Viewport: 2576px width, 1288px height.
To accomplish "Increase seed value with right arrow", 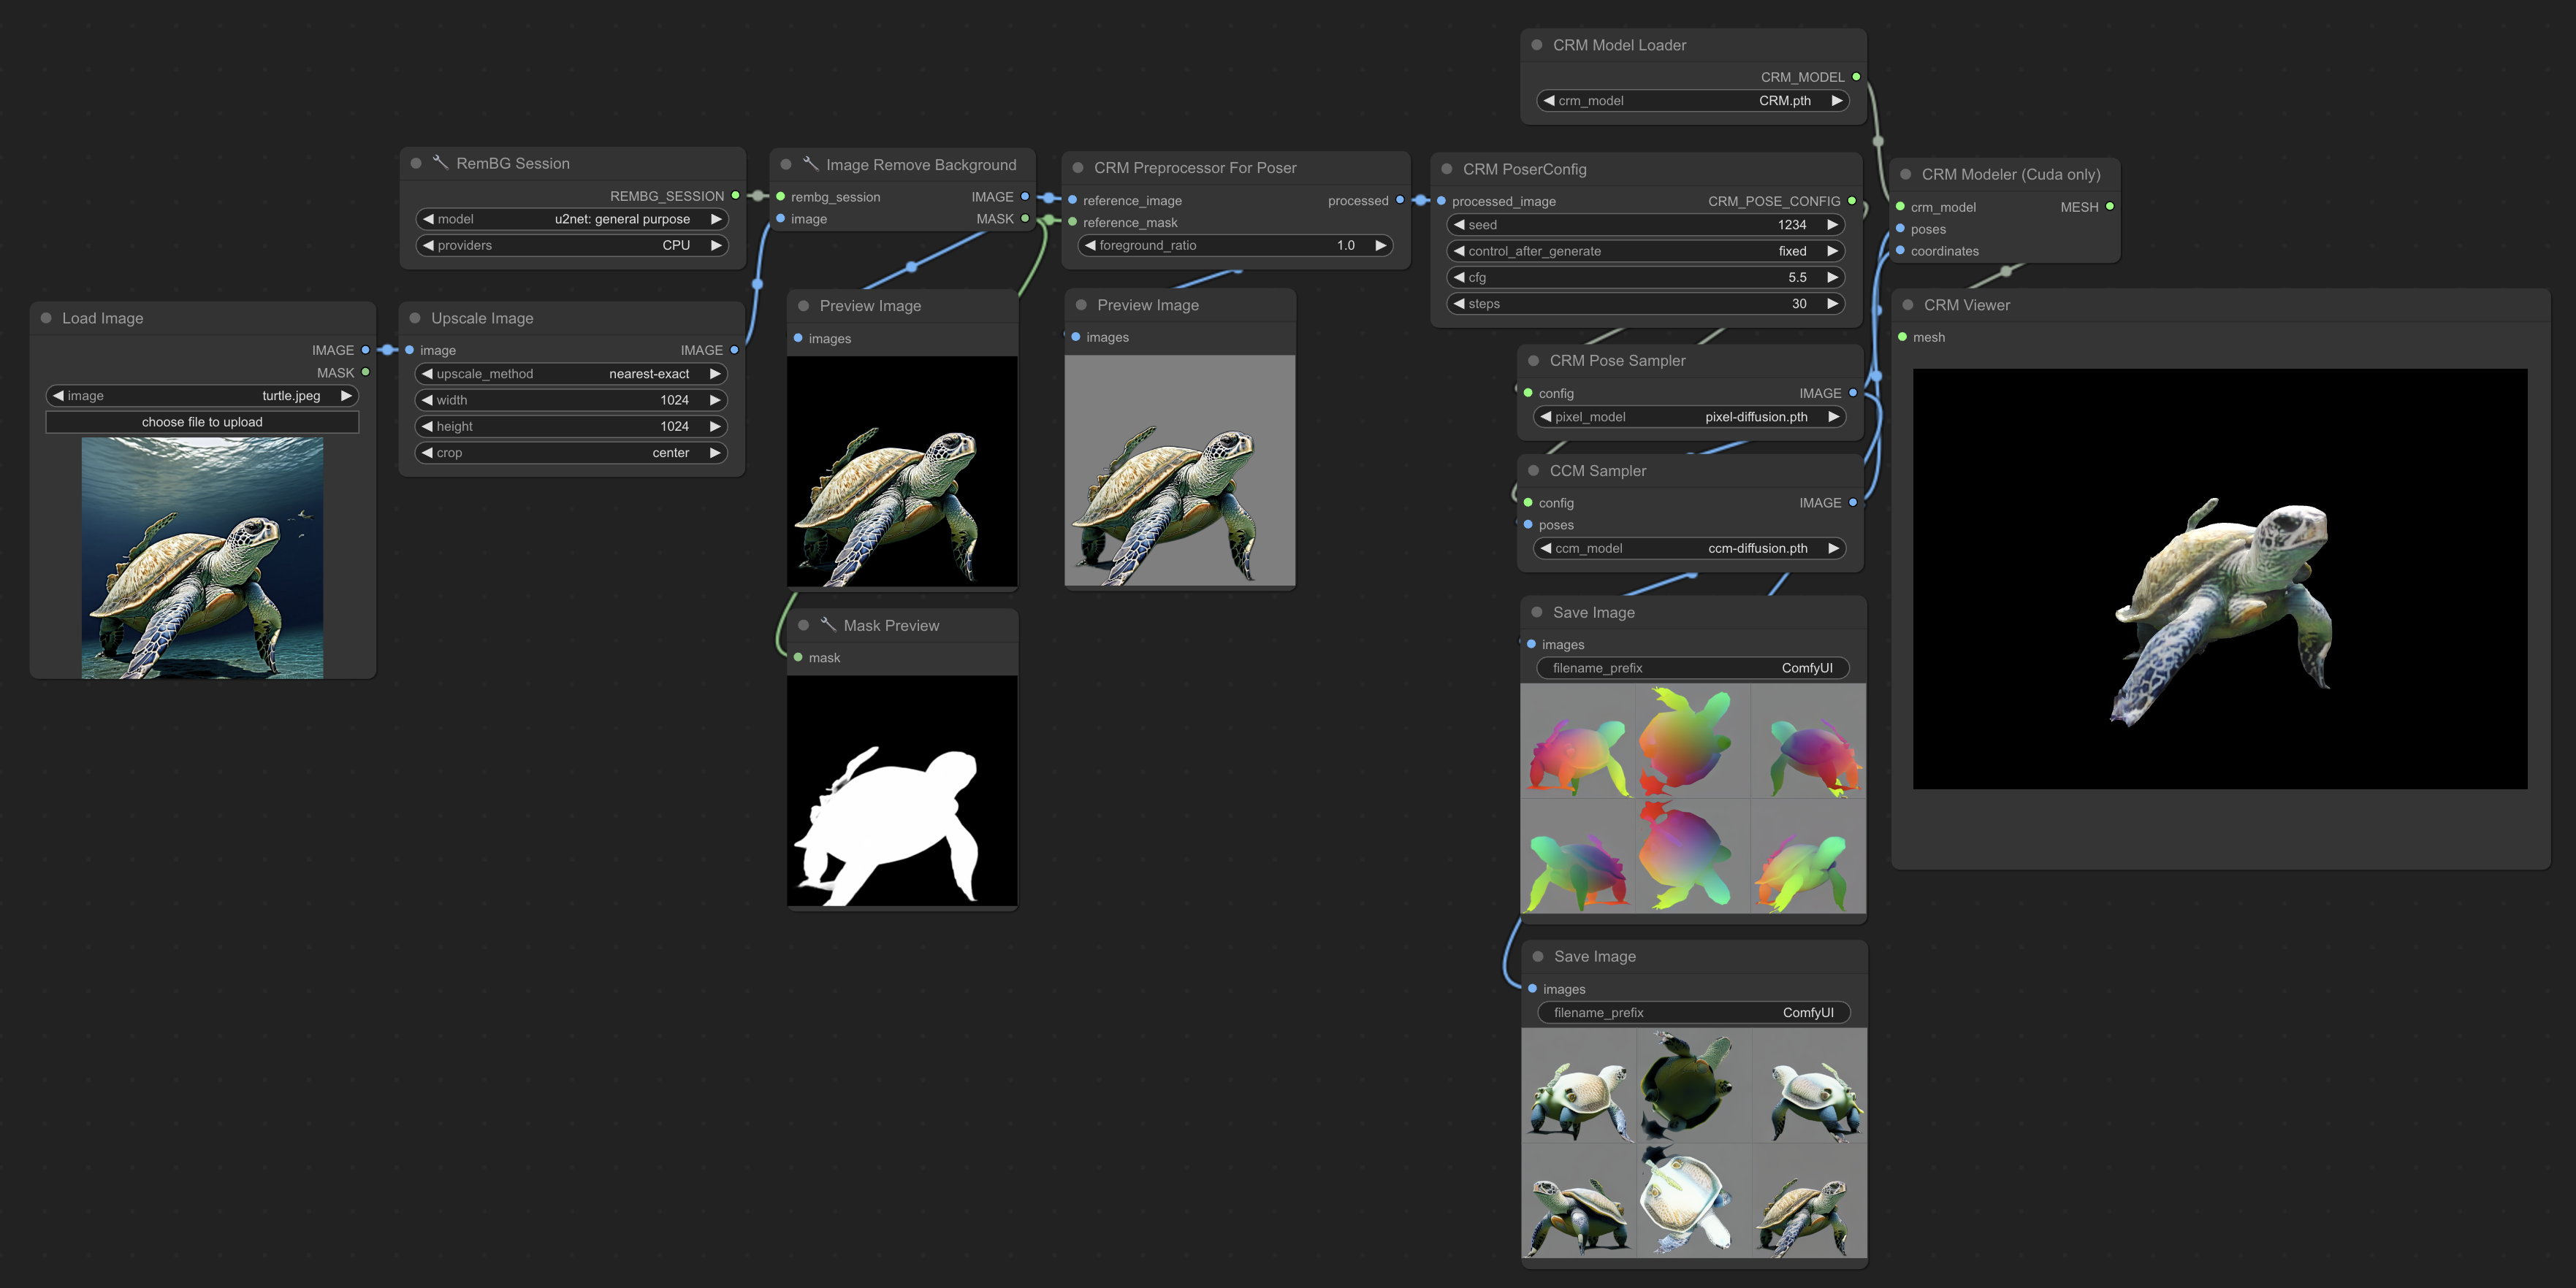I will [1832, 225].
